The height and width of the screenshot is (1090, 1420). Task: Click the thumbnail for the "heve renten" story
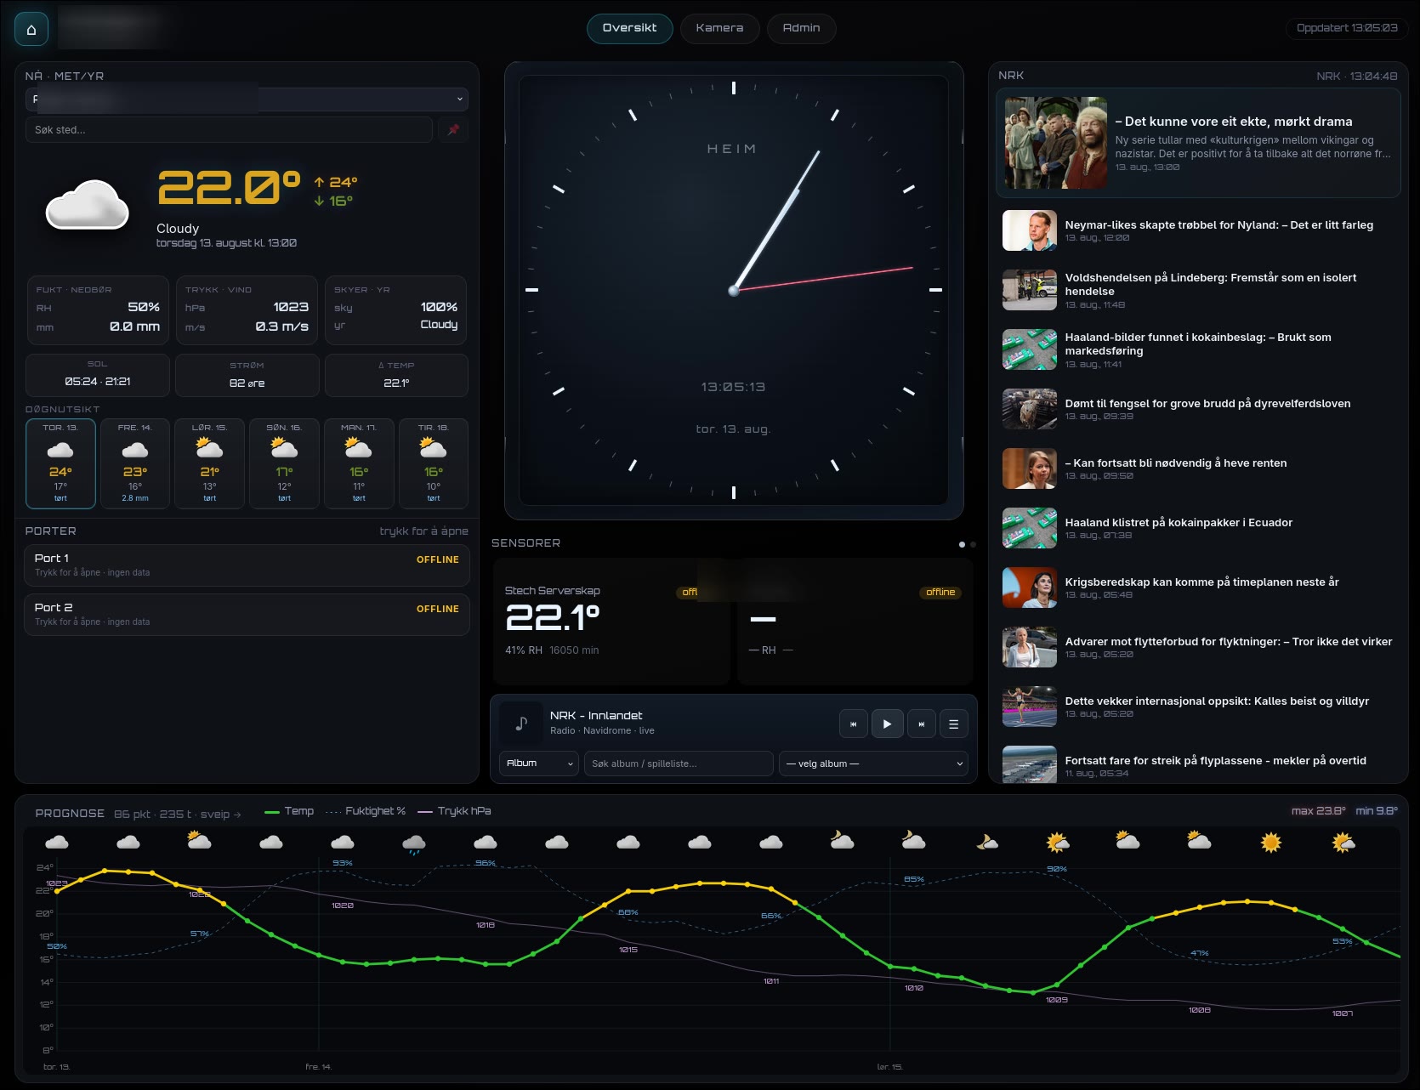1030,468
